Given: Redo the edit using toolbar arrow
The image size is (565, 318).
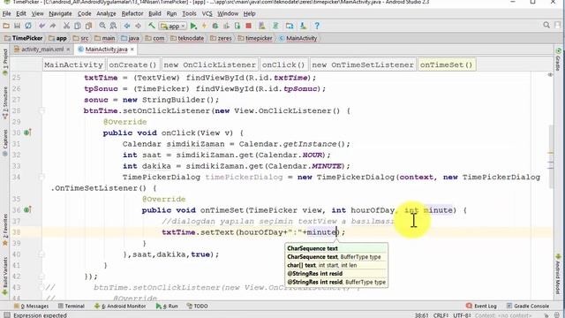Looking at the screenshot, I should click(x=53, y=26).
